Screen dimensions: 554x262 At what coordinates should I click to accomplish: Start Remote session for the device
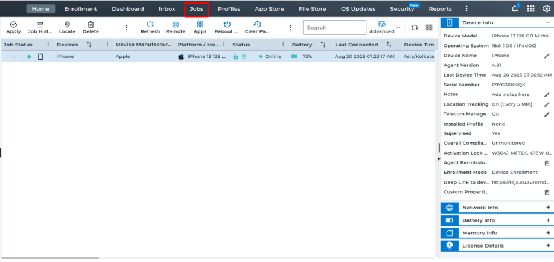[176, 27]
